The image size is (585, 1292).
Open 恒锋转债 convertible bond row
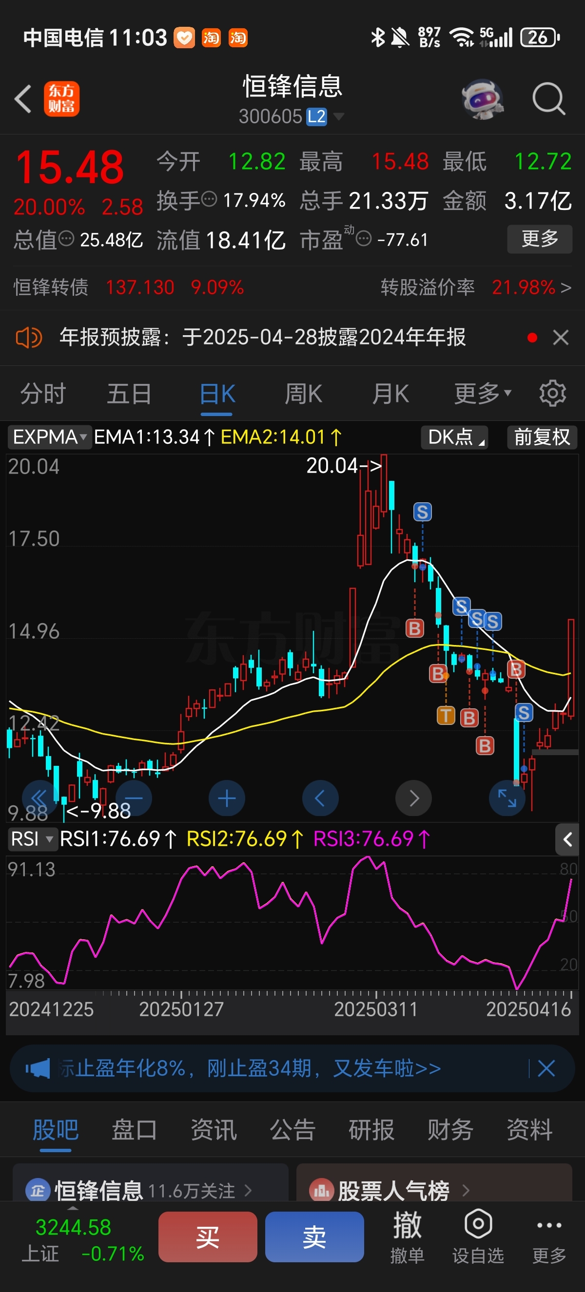128,287
